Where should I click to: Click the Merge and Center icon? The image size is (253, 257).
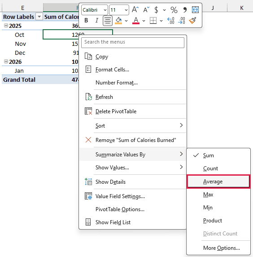click(195, 10)
